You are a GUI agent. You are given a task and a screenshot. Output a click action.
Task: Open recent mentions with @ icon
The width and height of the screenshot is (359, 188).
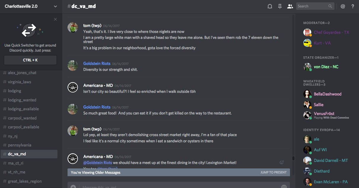(x=343, y=6)
